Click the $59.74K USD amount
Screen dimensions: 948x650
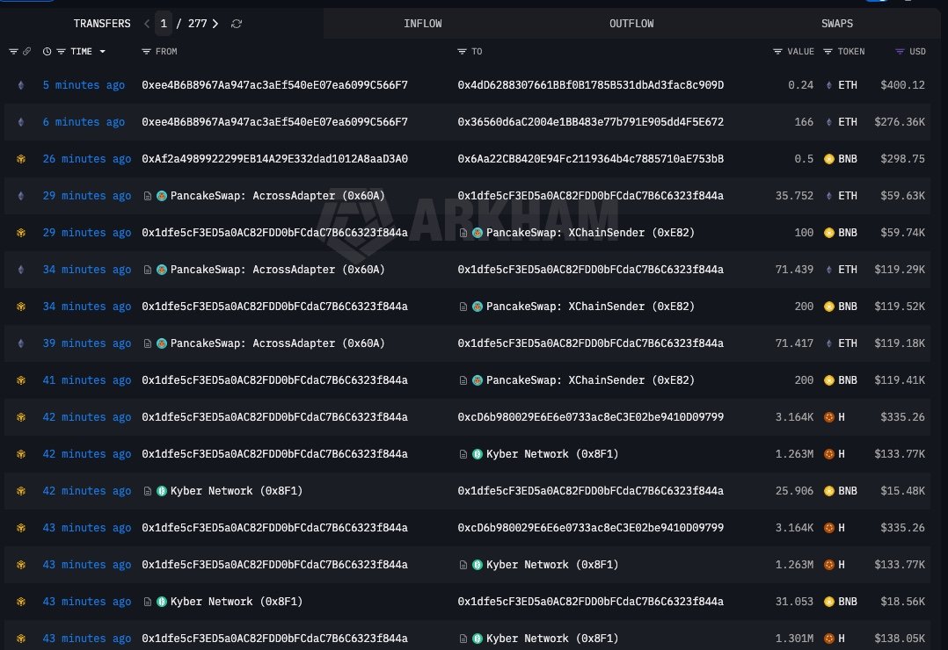902,233
